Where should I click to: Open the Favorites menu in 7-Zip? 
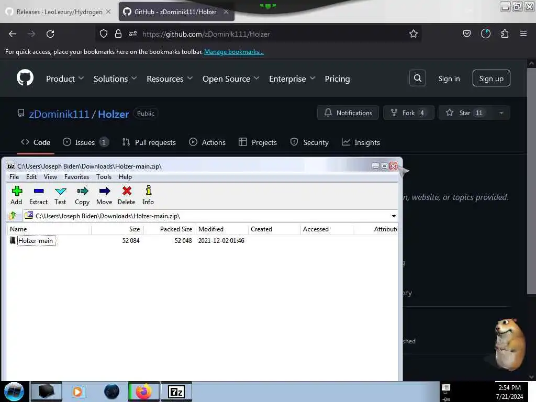76,177
